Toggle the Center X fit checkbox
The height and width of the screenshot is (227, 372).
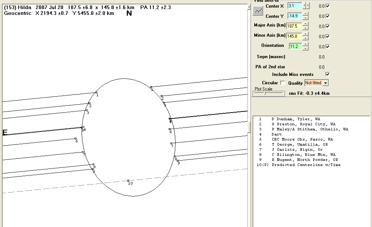coord(328,6)
